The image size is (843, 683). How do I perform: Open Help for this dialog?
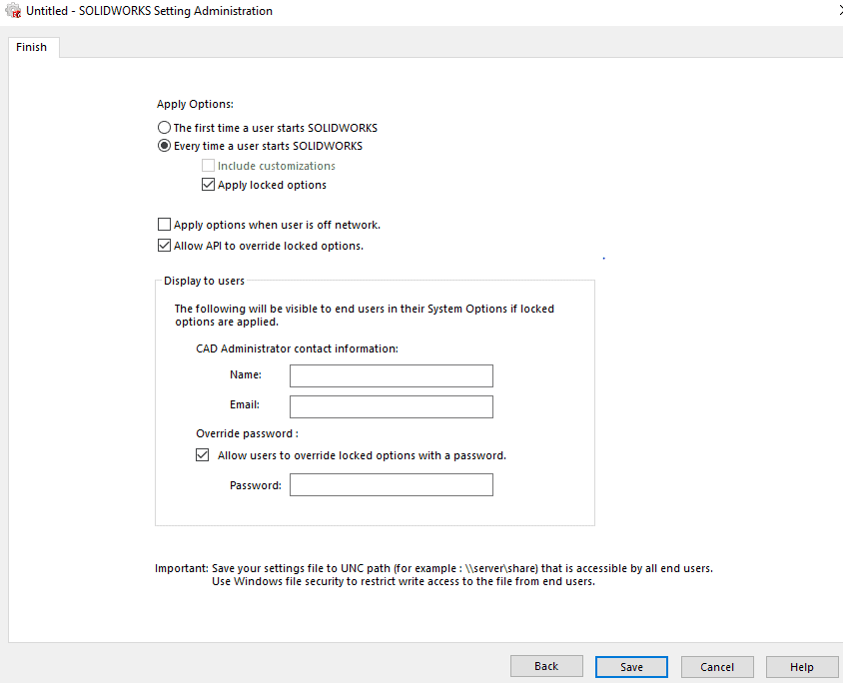[802, 667]
